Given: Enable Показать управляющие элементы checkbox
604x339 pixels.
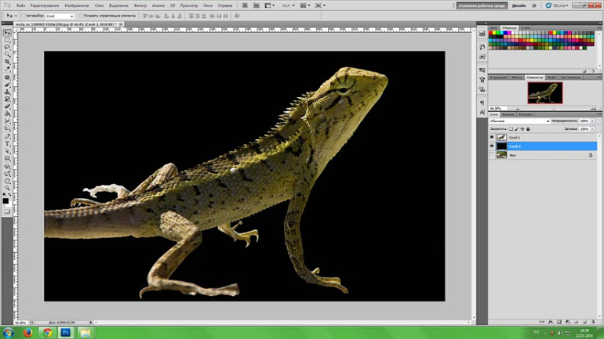Looking at the screenshot, I should tap(81, 16).
